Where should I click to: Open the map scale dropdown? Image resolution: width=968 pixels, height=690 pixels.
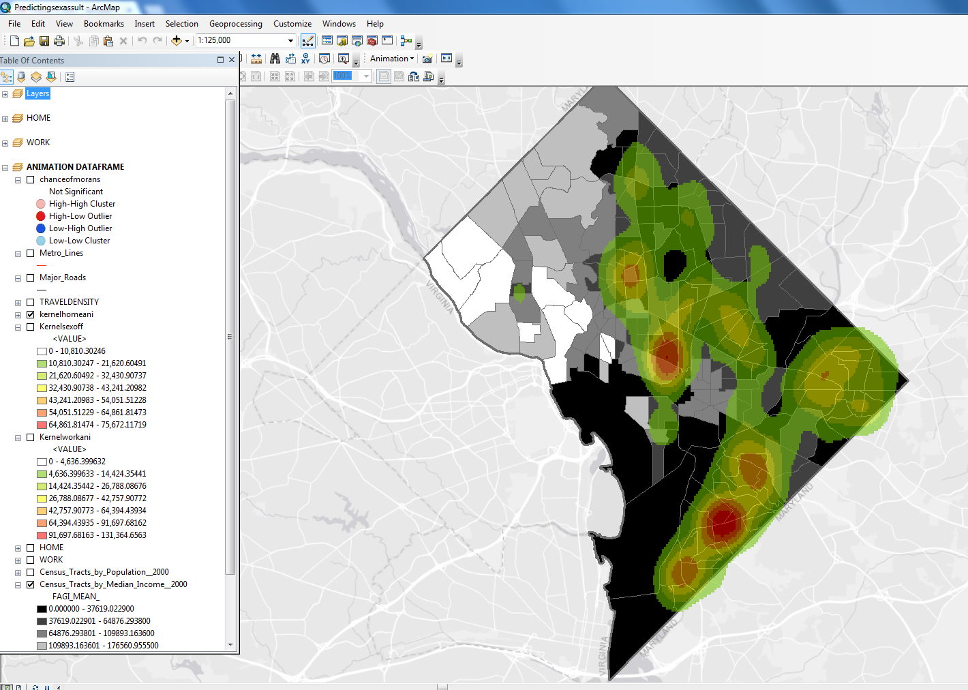click(290, 41)
